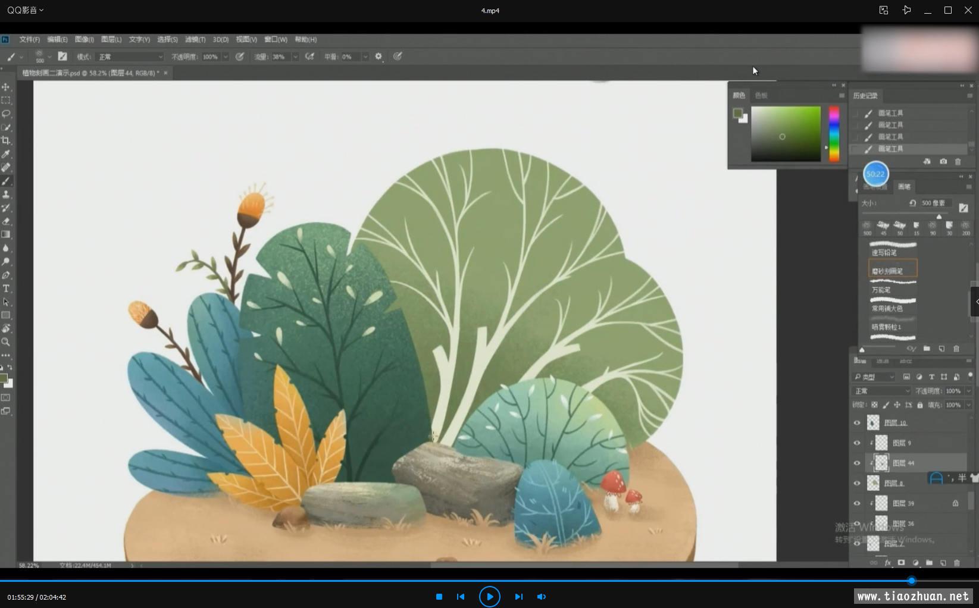Toggle visibility of layer 图层 39
The image size is (979, 608).
click(x=857, y=503)
